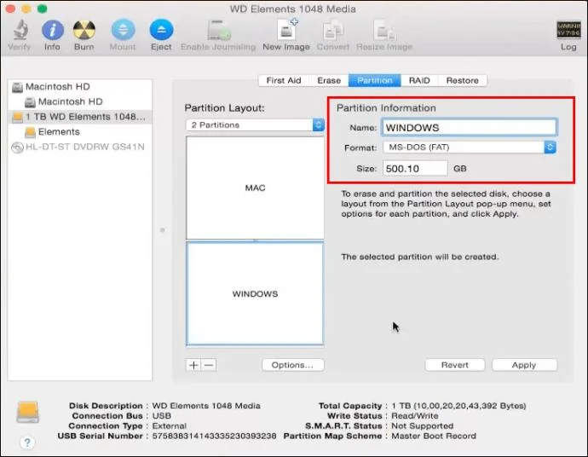Click the Apply button
The image size is (588, 457).
(524, 365)
